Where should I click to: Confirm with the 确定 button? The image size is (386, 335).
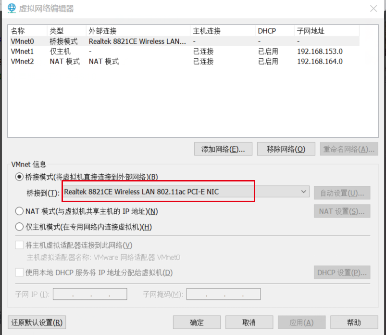[x=197, y=322]
